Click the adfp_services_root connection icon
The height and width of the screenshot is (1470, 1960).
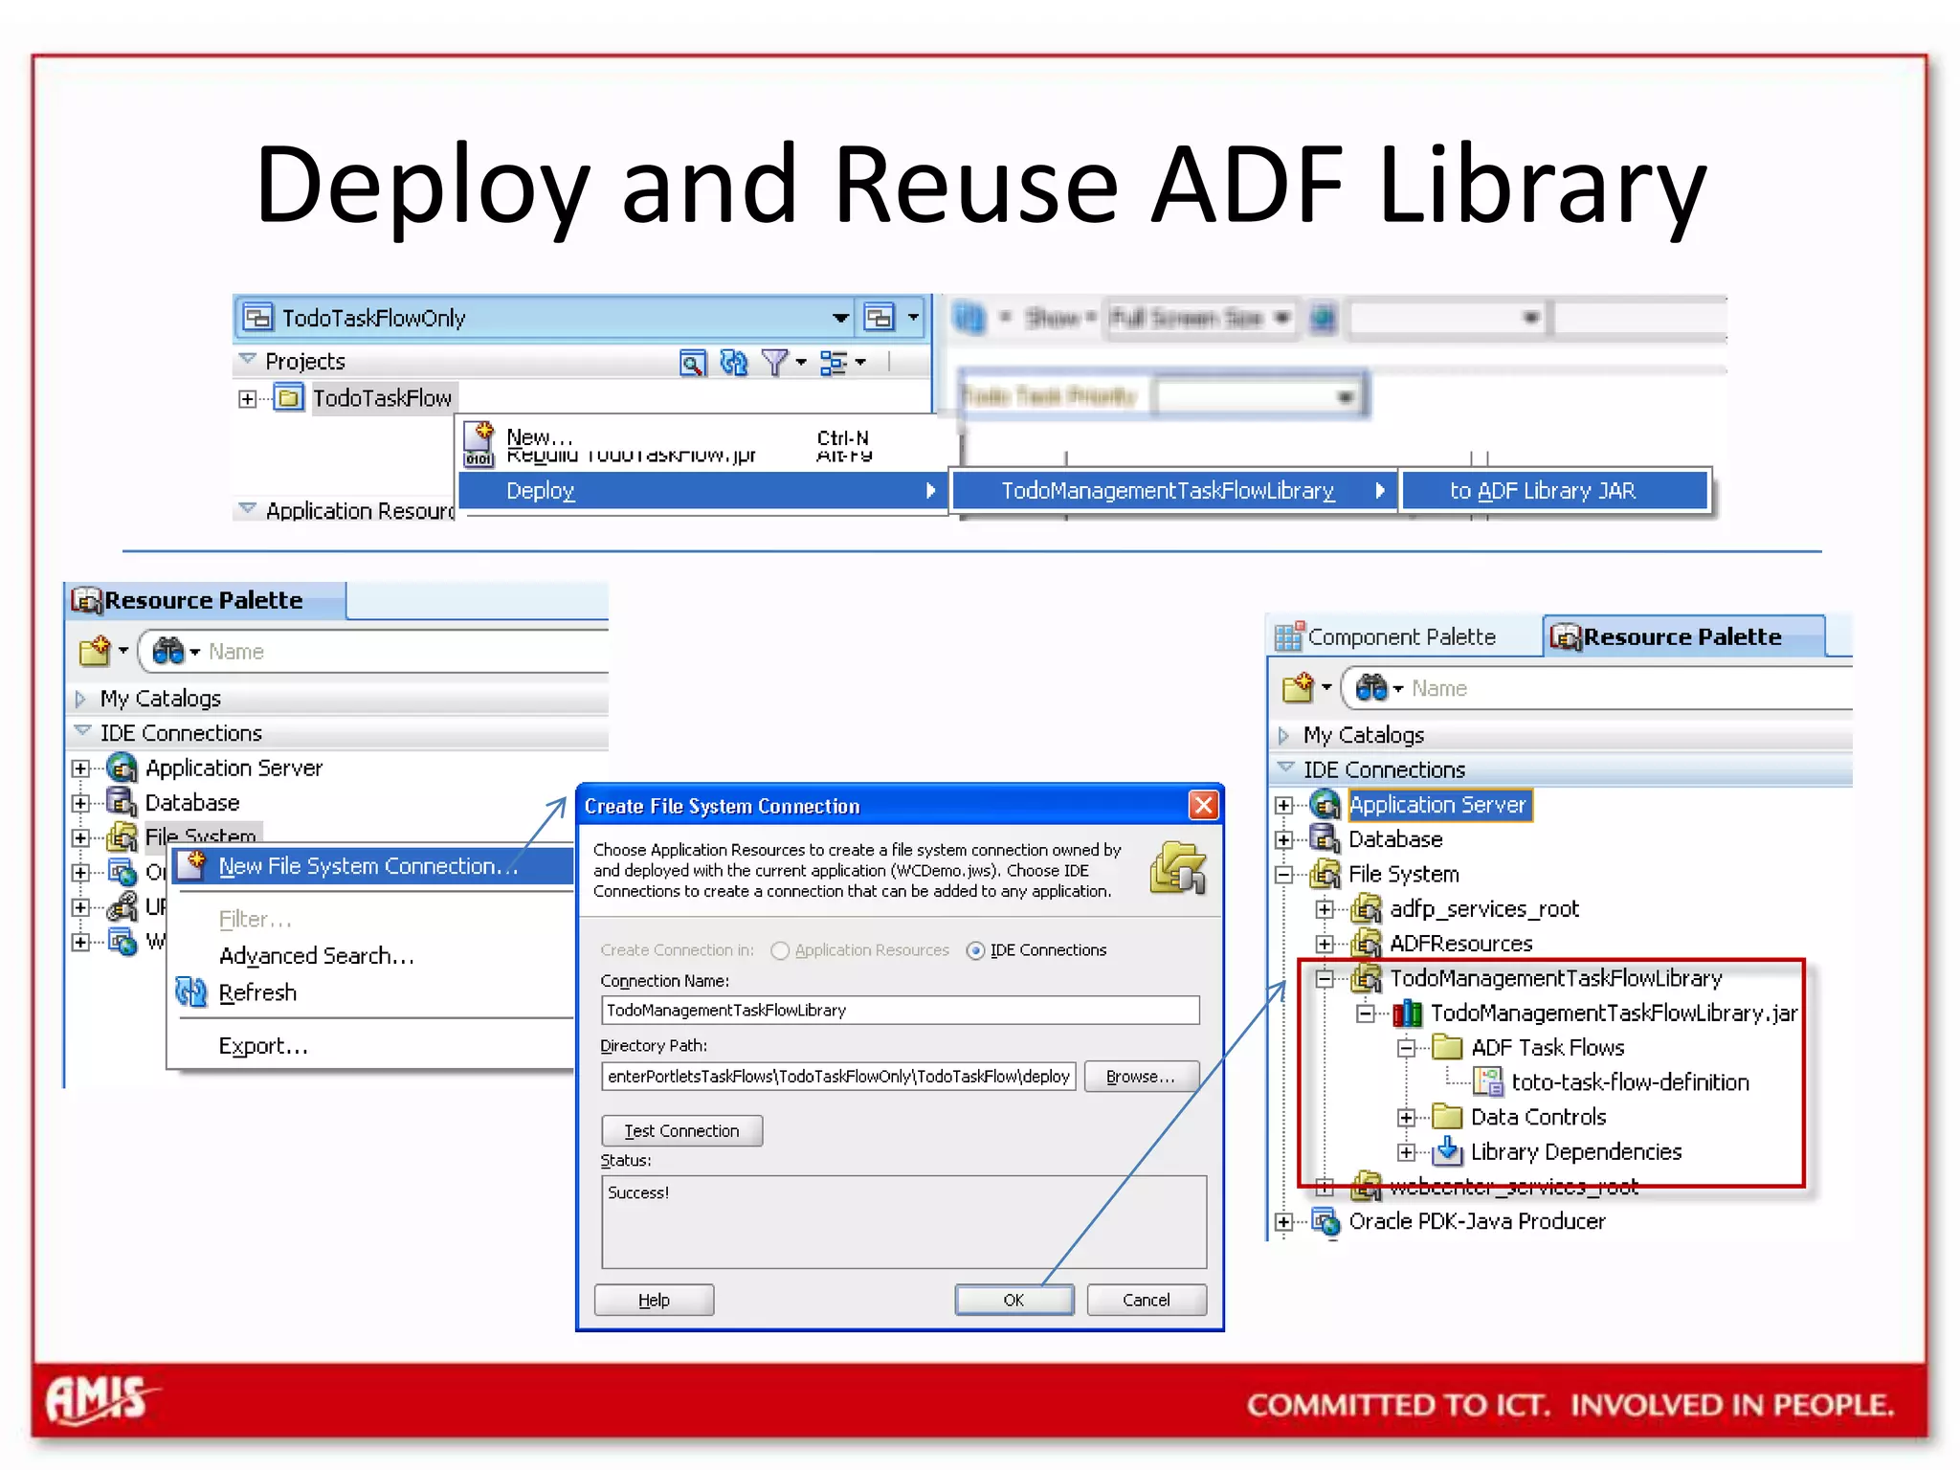pos(1366,908)
